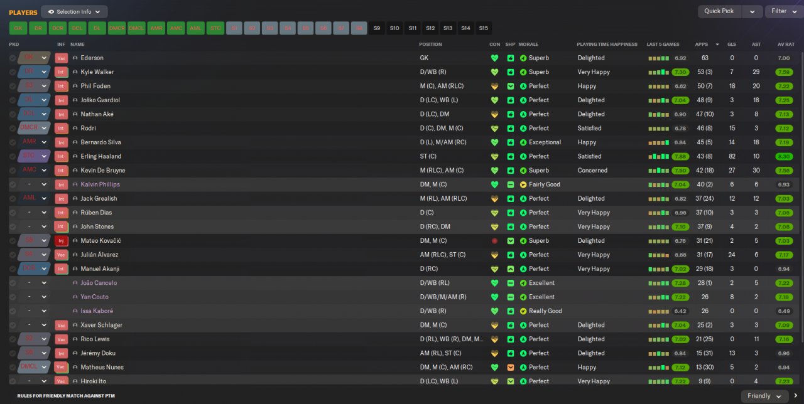Select the DMCR slot in the position bar
804x404 pixels.
point(117,28)
